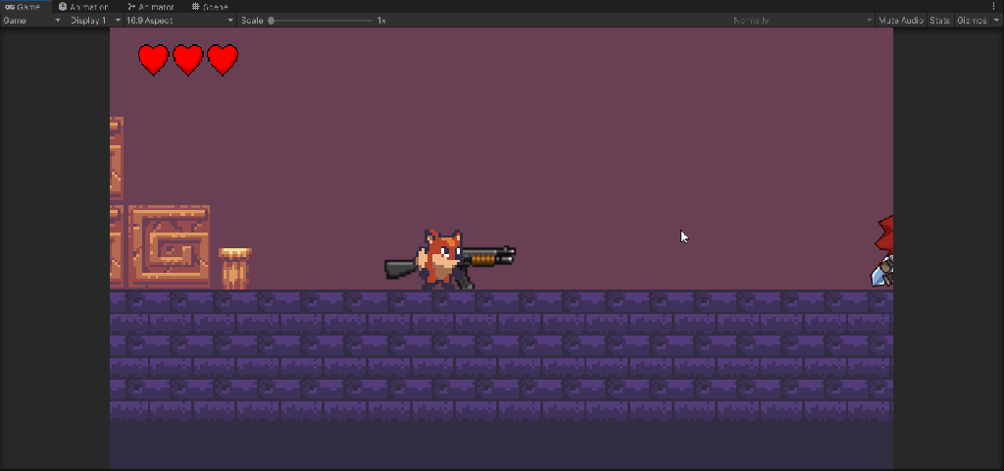1004x471 pixels.
Task: Expand the Gizmos dropdown arrow
Action: click(x=996, y=21)
